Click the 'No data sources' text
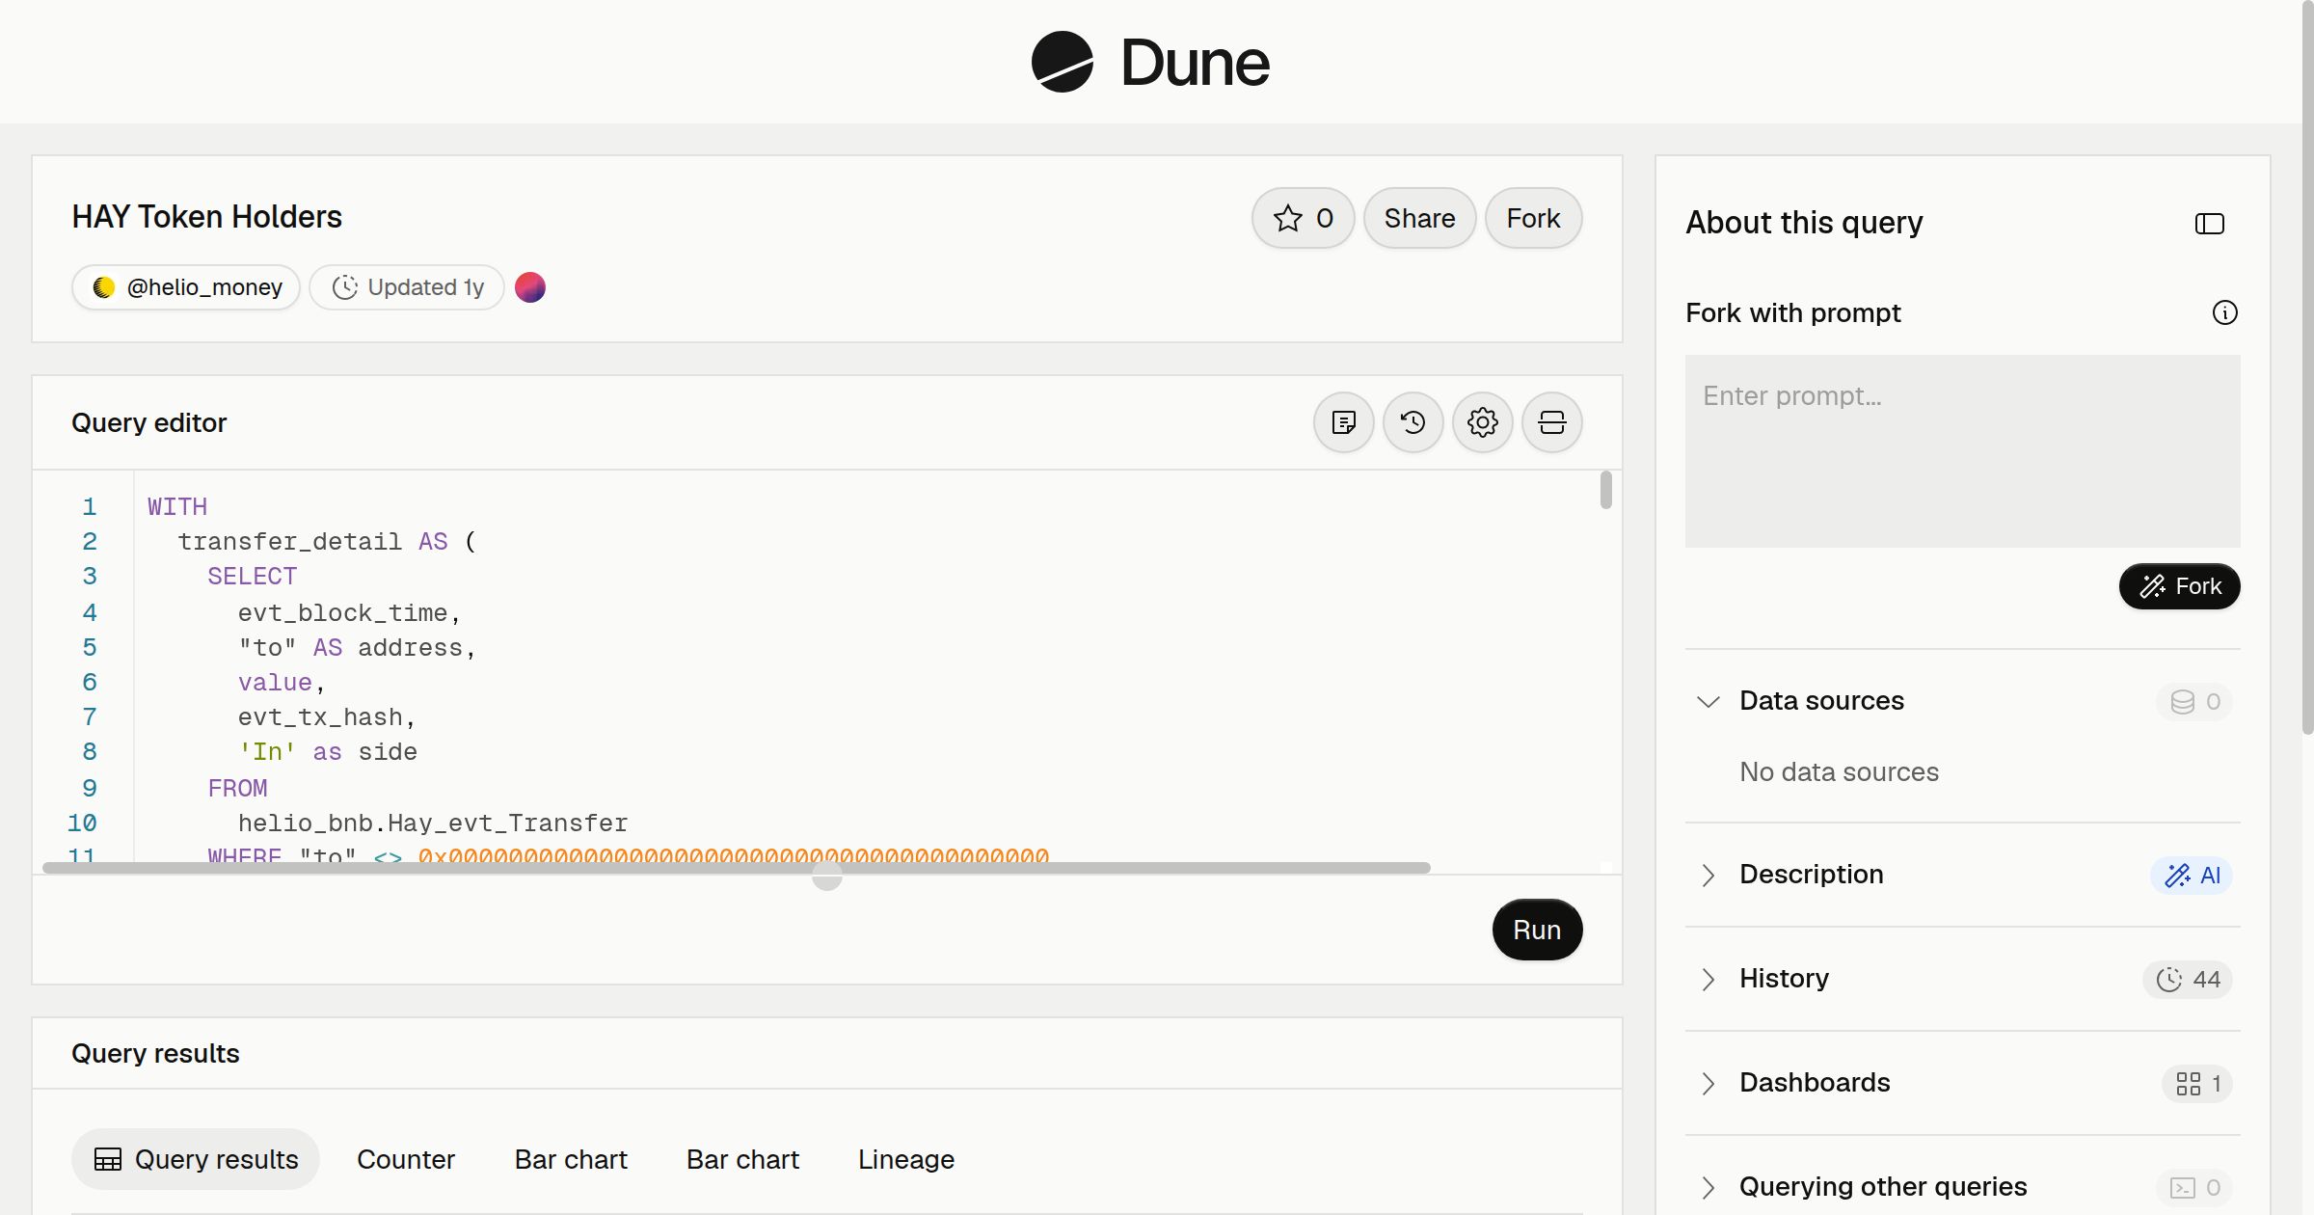The height and width of the screenshot is (1215, 2314). point(1839,772)
